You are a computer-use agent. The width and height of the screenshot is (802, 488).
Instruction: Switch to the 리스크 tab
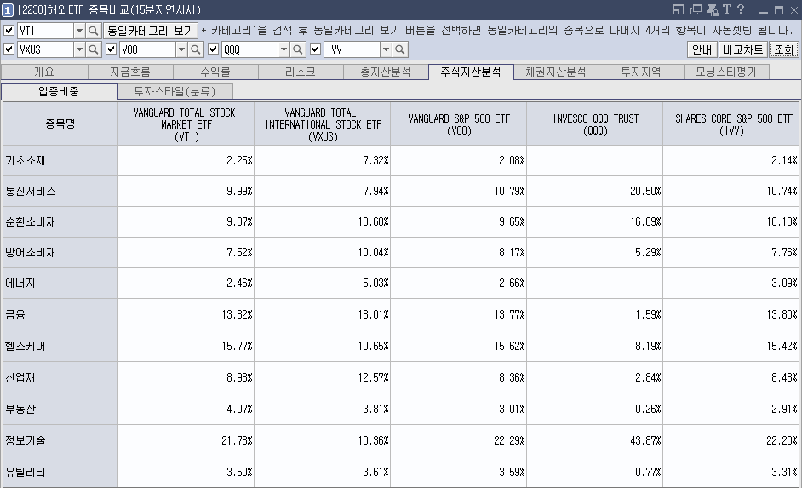point(301,72)
